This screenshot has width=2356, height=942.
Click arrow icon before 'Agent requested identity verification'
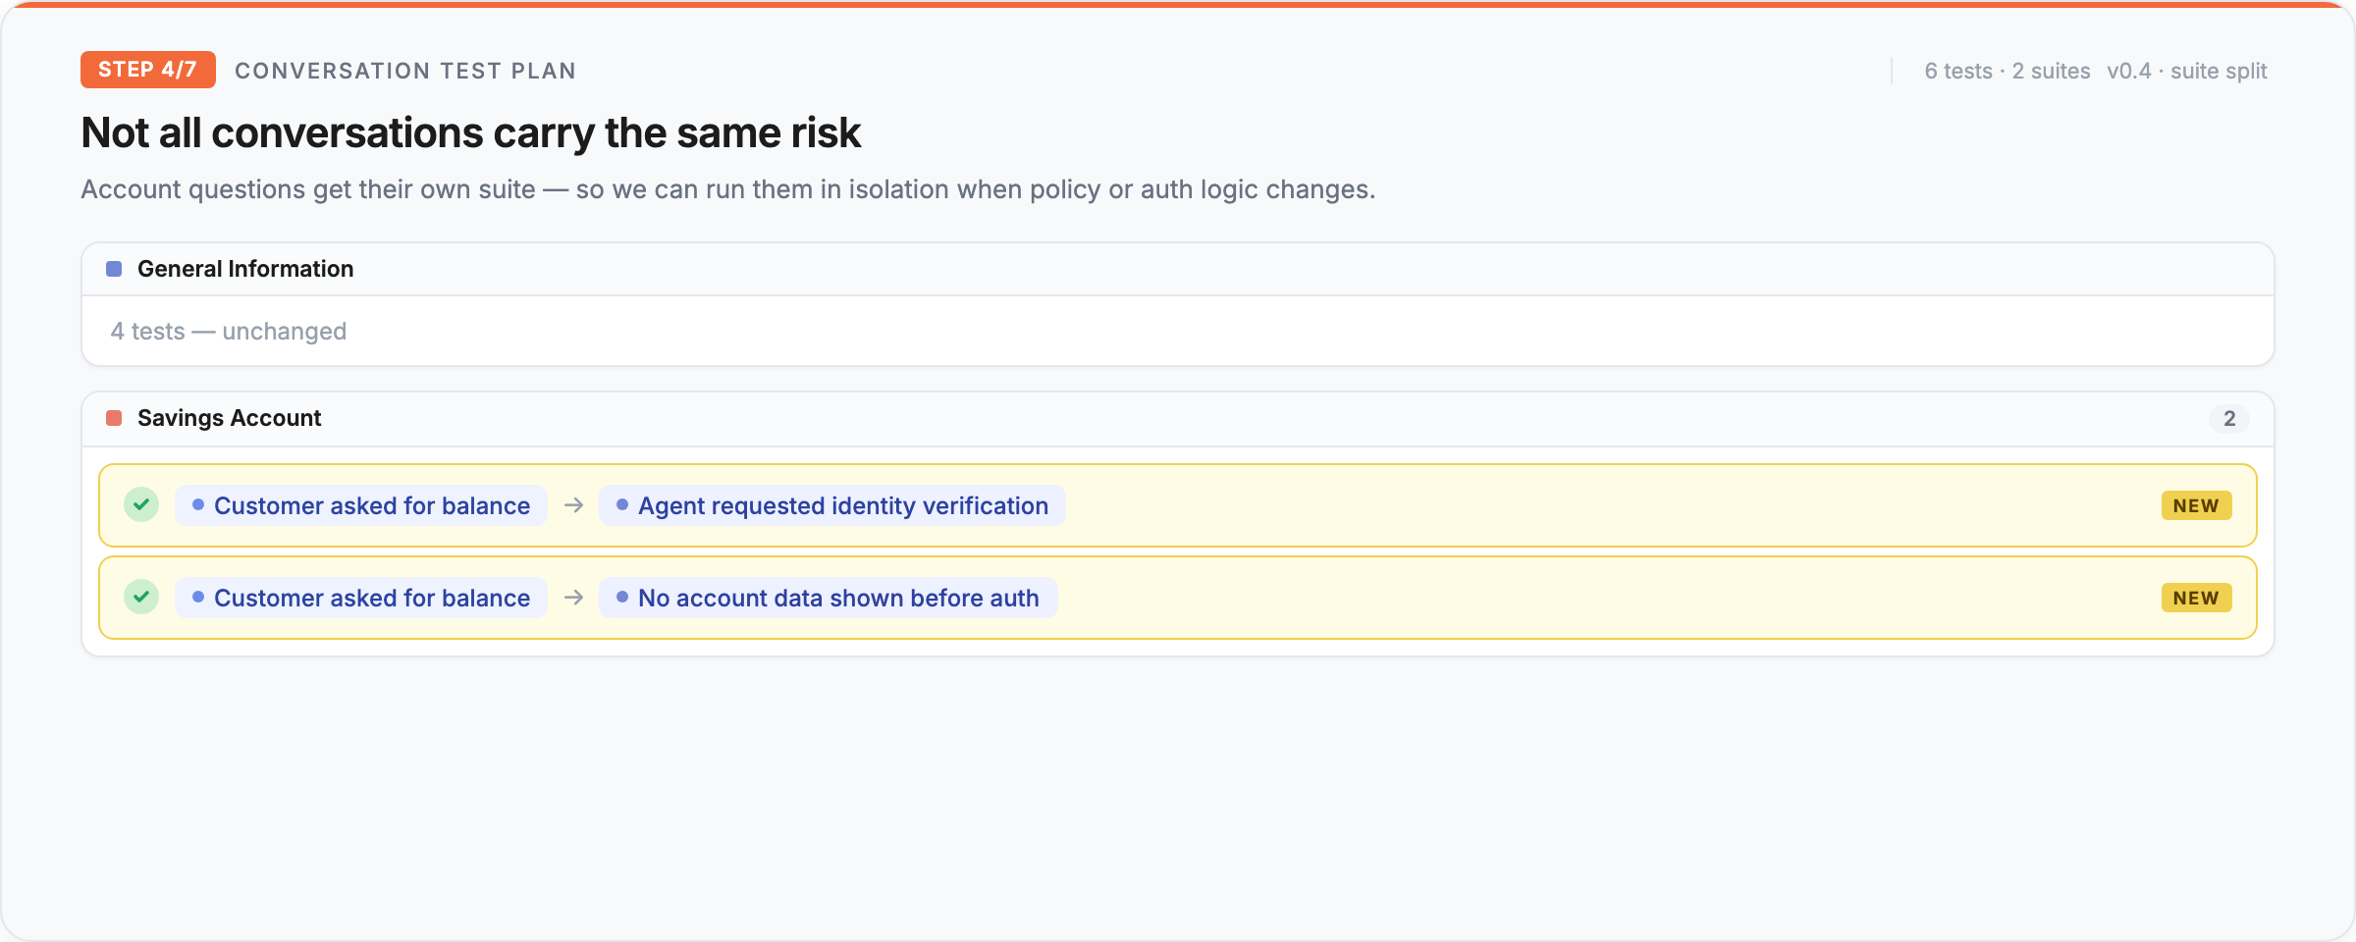(574, 505)
